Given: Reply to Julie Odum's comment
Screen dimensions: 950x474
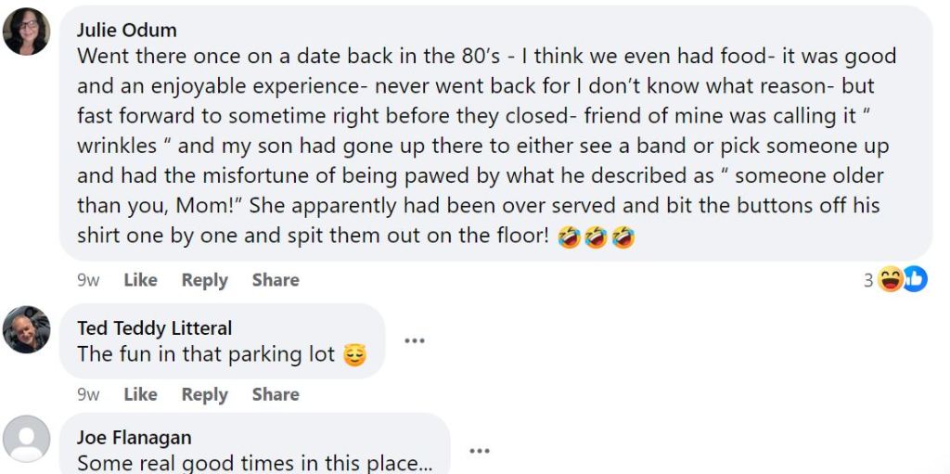Looking at the screenshot, I should click(x=204, y=280).
